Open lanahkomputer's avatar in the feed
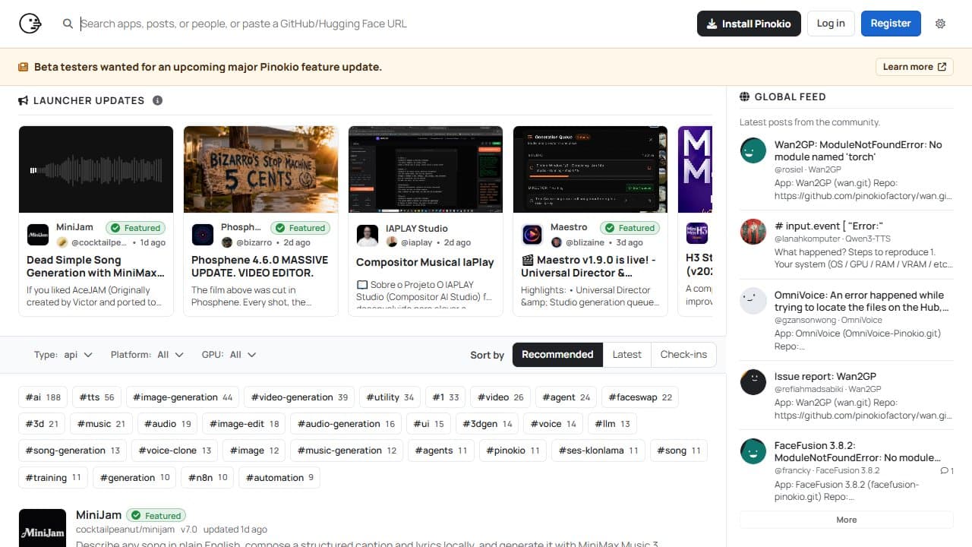The height and width of the screenshot is (547, 972). tap(753, 232)
